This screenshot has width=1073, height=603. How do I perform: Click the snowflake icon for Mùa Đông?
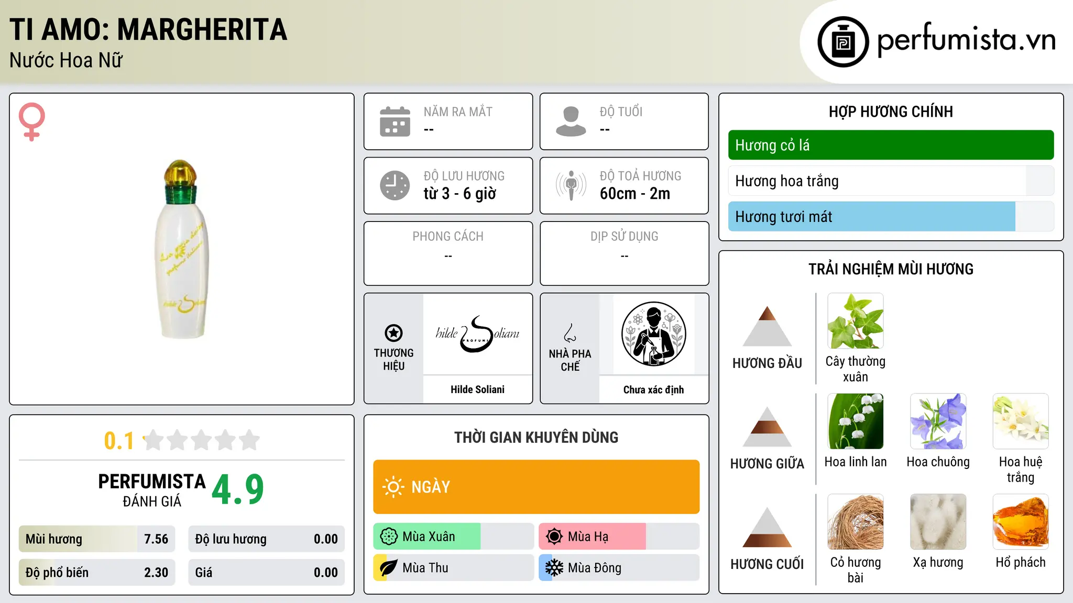[554, 568]
